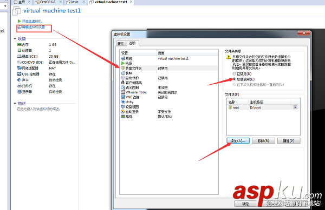Click the Properties (P) button
Screen dimensions: 325x210
[x=289, y=140]
